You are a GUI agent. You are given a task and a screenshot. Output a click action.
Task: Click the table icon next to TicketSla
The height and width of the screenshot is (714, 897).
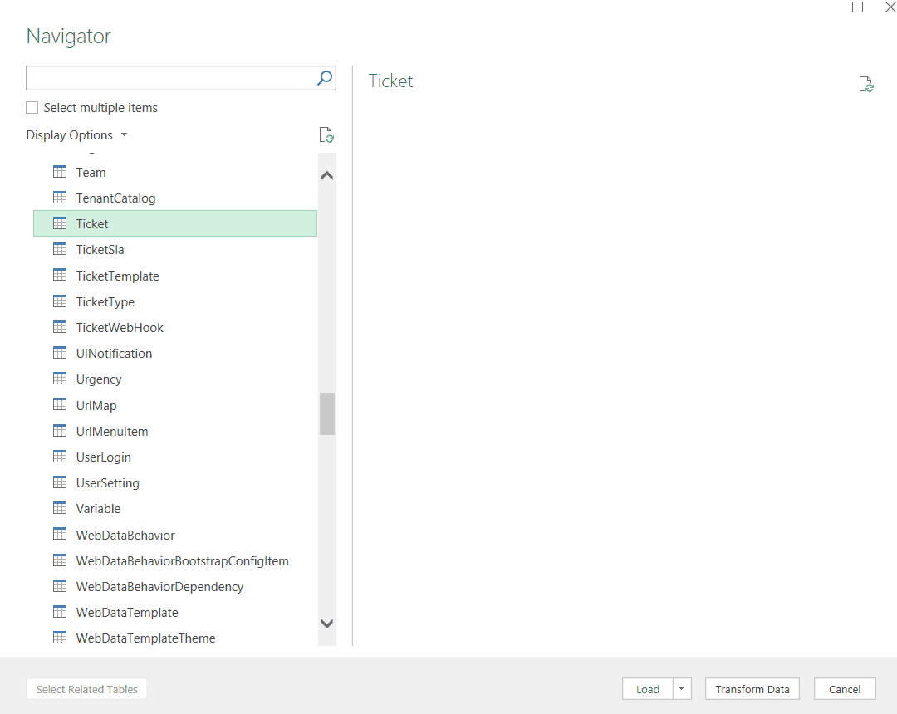point(59,249)
